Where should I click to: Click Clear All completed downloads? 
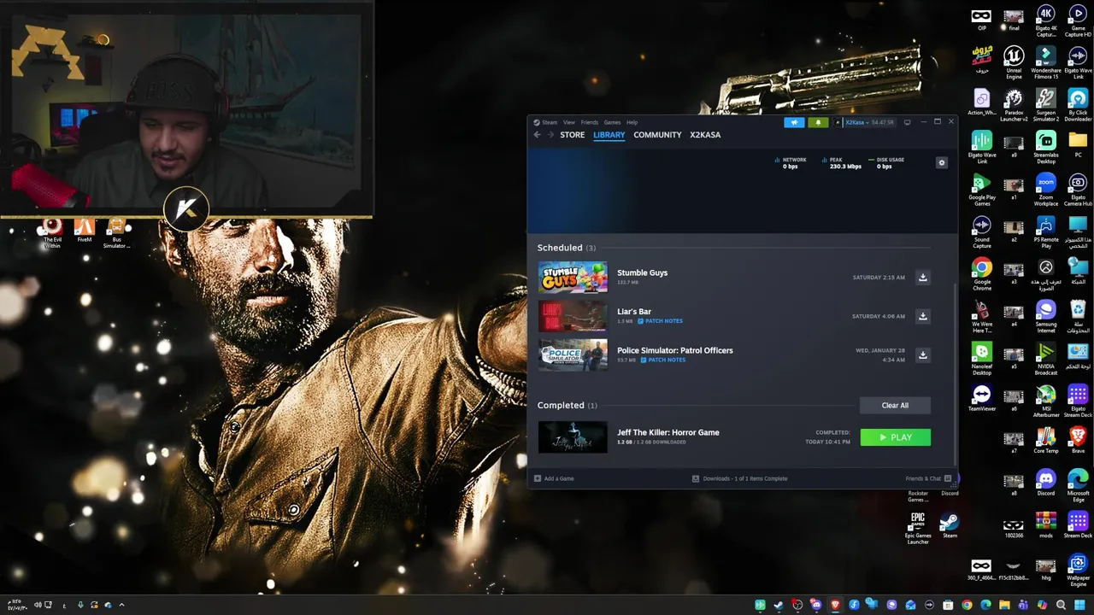[x=895, y=405]
